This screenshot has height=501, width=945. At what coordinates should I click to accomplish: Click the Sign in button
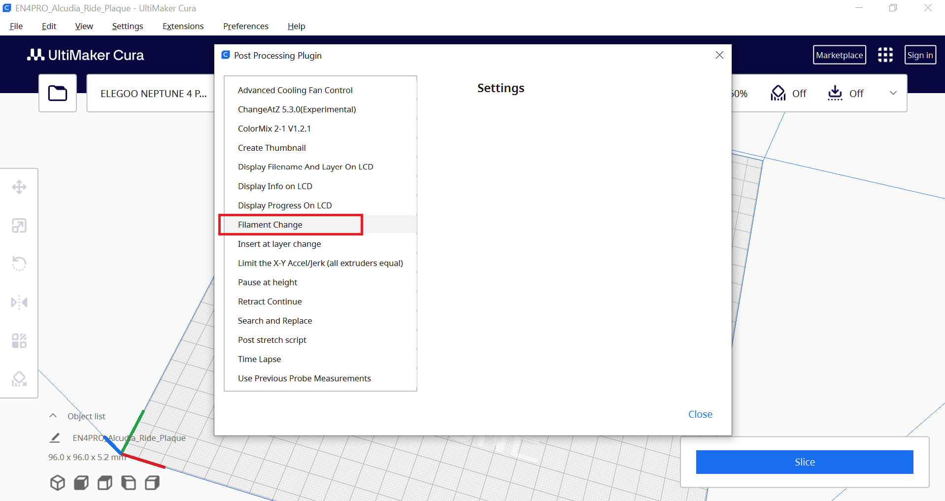click(x=920, y=55)
